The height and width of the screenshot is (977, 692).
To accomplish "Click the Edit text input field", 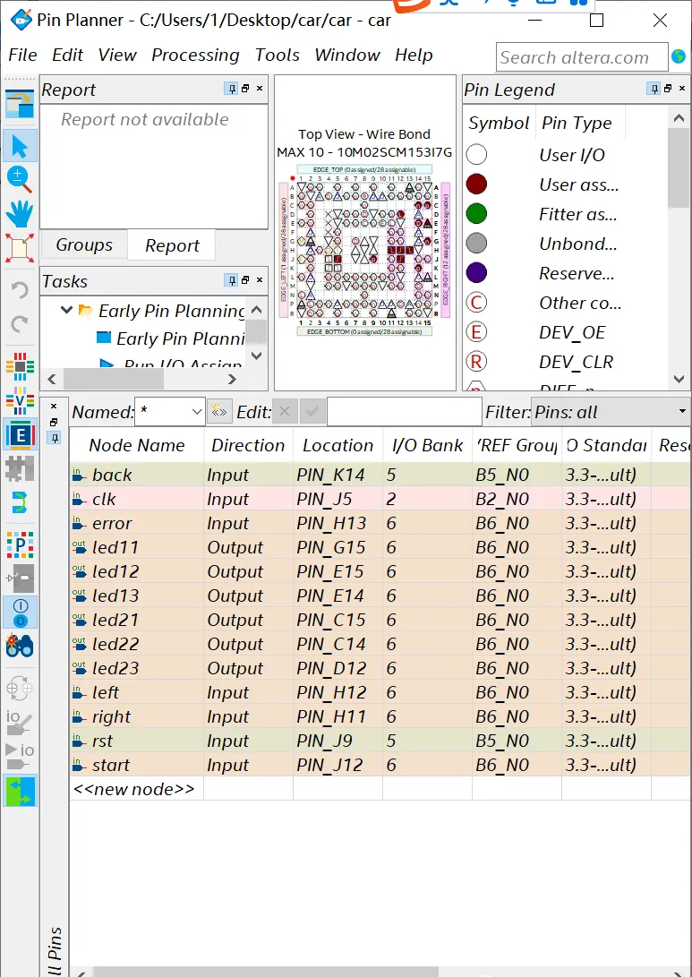I will coord(405,412).
